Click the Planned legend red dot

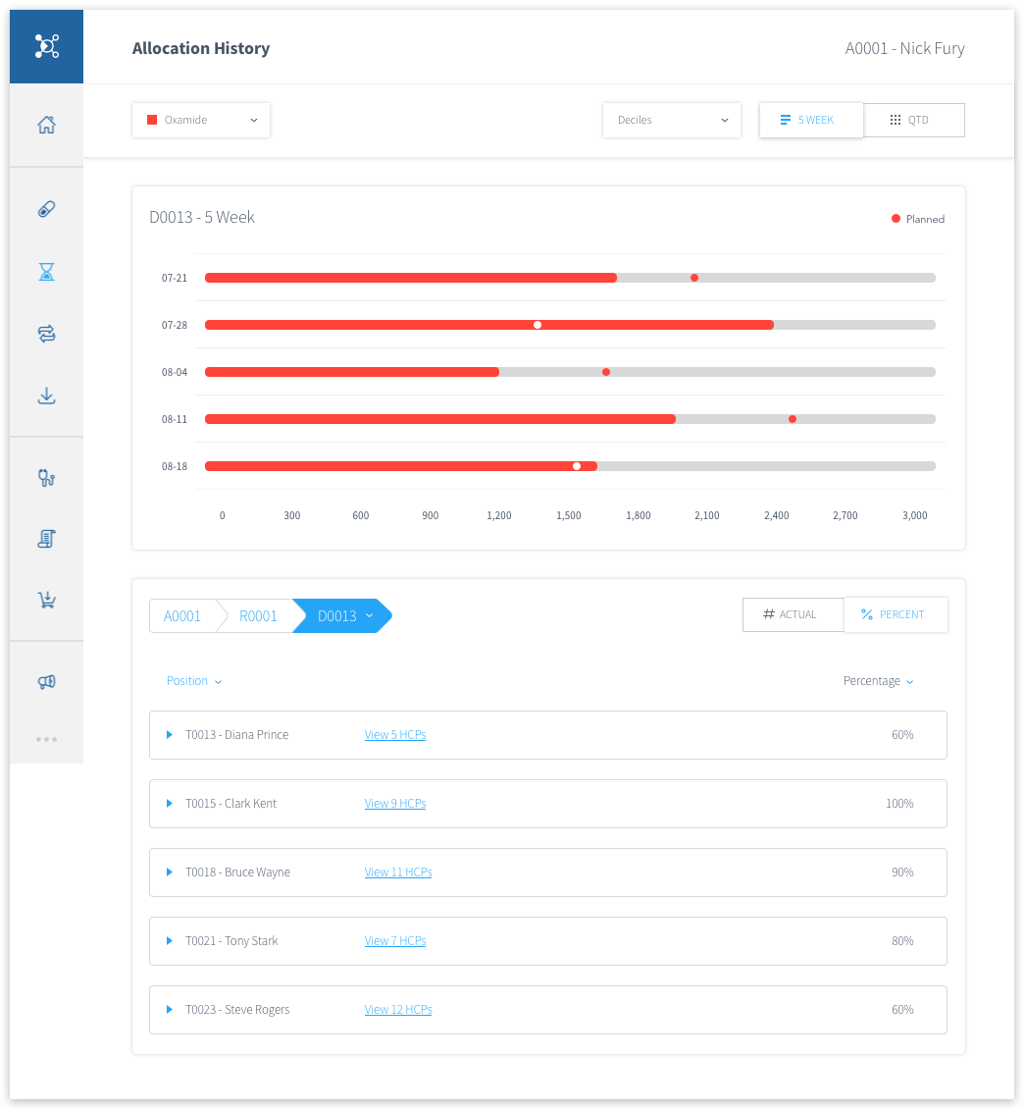[896, 219]
